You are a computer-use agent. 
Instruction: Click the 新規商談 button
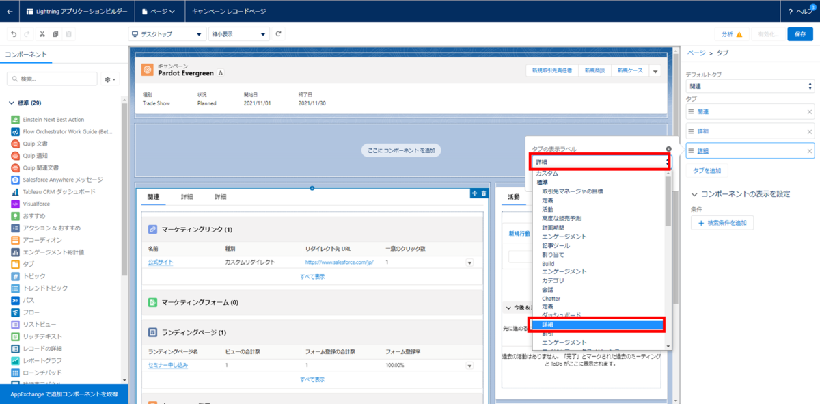point(594,70)
